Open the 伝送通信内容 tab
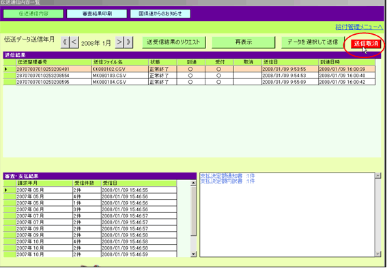Screen dimensions: 387x268 (33, 14)
